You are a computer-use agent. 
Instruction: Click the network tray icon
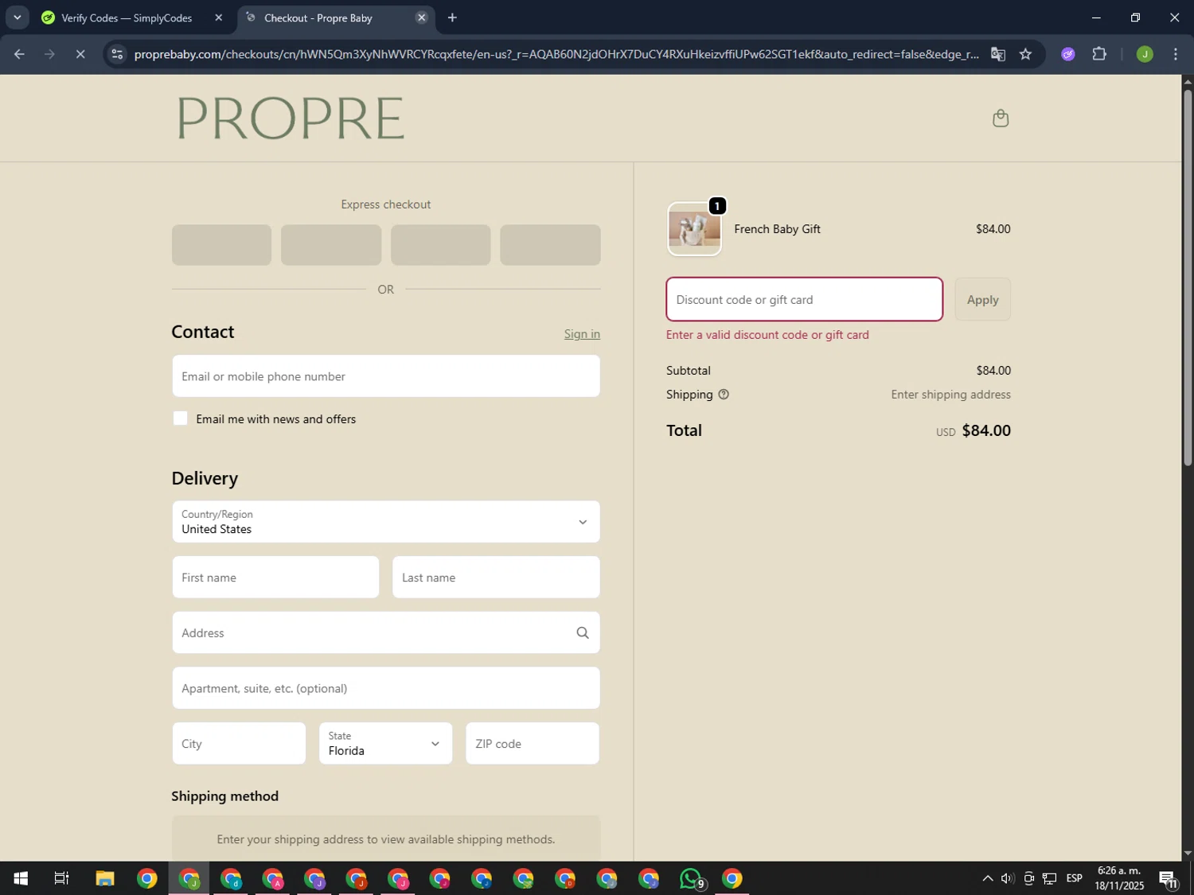pos(1050,878)
